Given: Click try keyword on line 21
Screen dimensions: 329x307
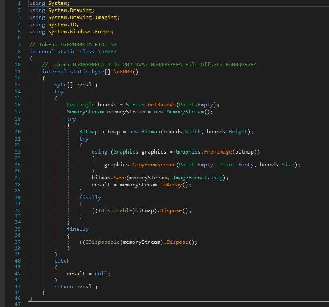Looking at the screenshot, I should pyautogui.click(x=84, y=139).
